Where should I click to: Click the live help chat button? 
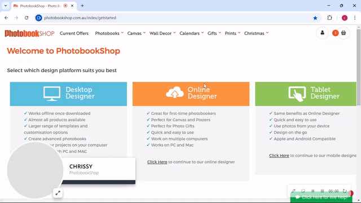coord(321,197)
